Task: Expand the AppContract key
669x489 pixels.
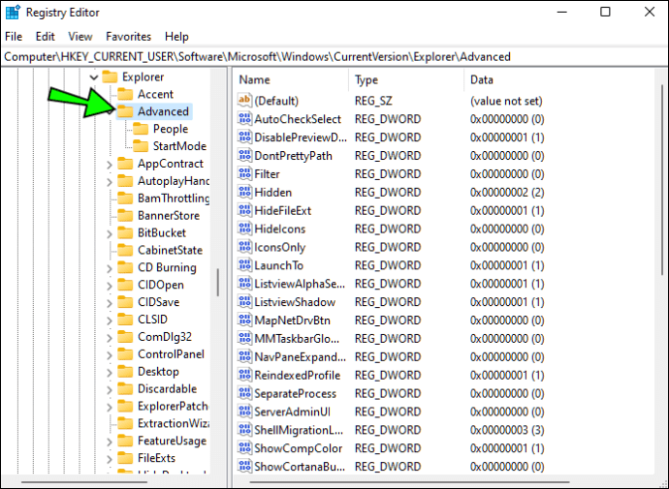Action: coord(110,164)
